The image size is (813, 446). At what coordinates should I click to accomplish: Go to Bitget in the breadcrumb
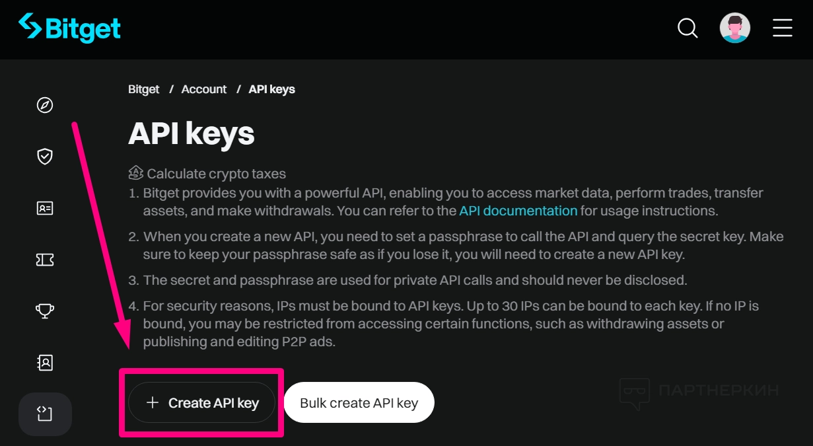pos(144,89)
